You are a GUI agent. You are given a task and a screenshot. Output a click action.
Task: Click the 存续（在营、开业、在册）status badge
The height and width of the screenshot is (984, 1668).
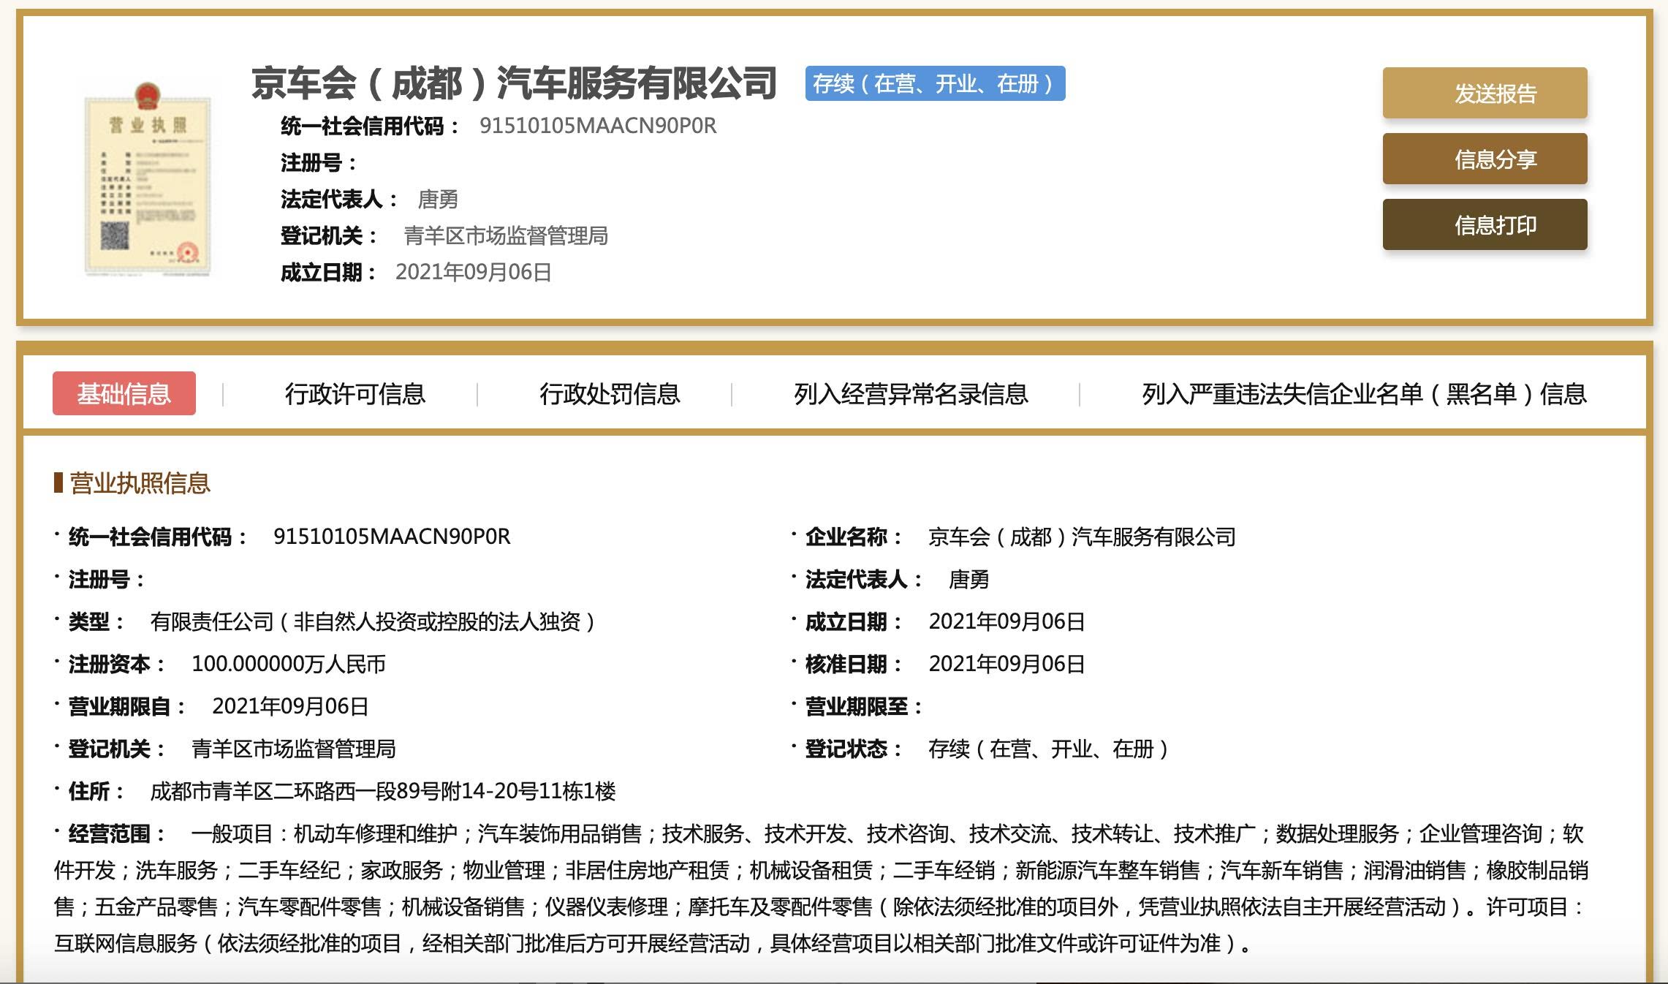click(935, 83)
